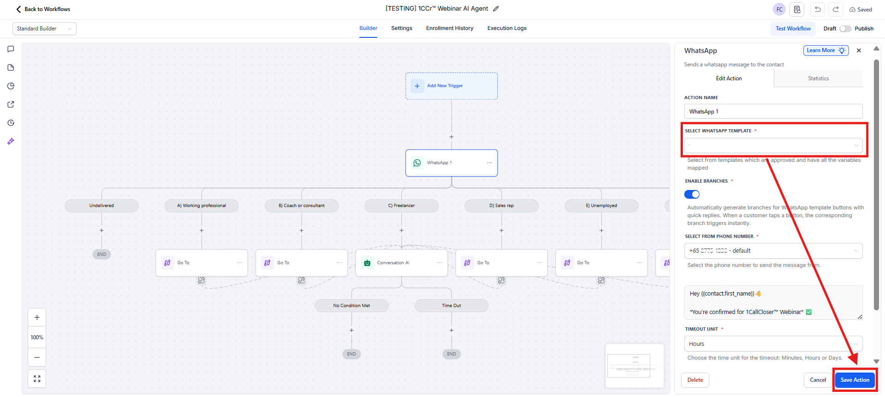Viewport: 885px width, 397px height.
Task: Click the fit-to-screen icon on the canvas
Action: coord(37,379)
